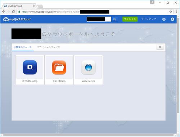Click the Web Server label

[88, 81]
